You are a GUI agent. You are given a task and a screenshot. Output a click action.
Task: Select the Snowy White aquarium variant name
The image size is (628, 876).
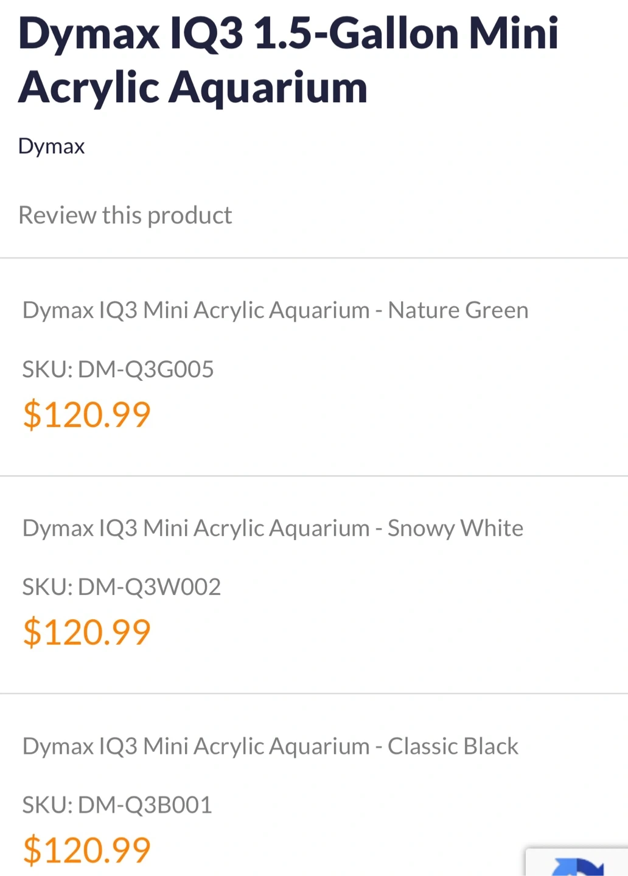(x=273, y=528)
